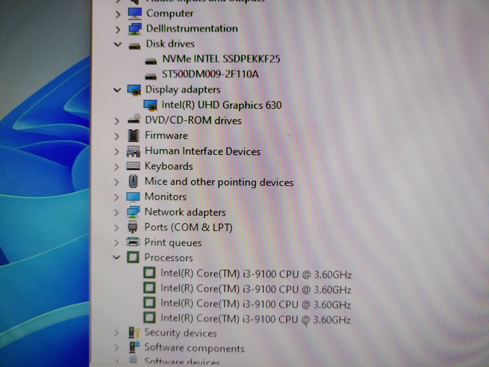The image size is (489, 367).
Task: Select the Human Interface Devices label
Action: (202, 151)
